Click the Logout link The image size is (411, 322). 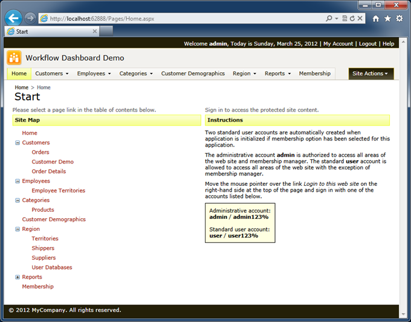[x=367, y=43]
